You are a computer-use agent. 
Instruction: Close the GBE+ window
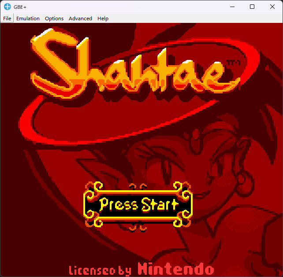point(272,7)
